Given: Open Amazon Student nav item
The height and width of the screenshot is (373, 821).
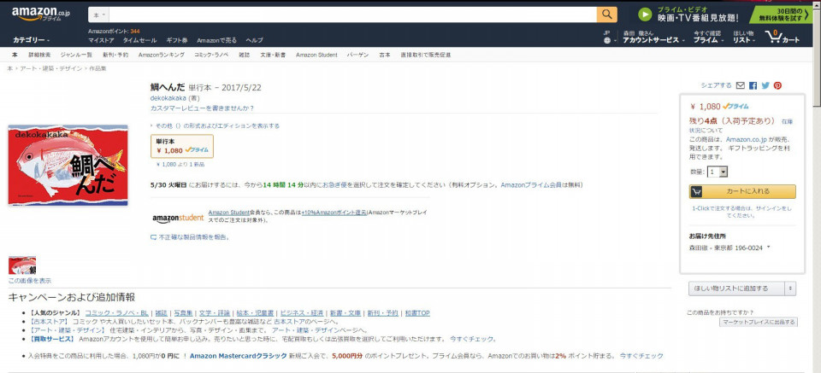Looking at the screenshot, I should point(316,55).
